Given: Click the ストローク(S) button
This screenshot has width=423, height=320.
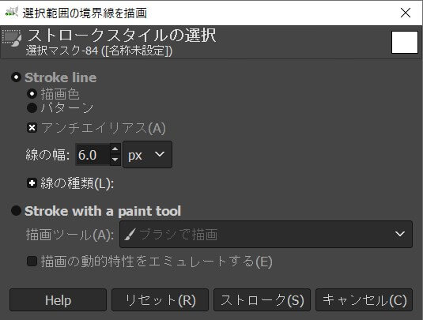Looking at the screenshot, I should tap(262, 300).
